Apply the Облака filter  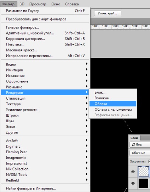[x=113, y=104]
